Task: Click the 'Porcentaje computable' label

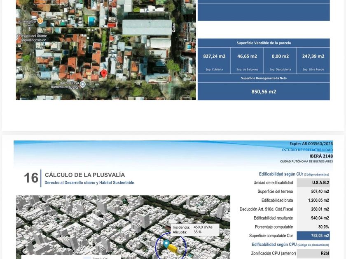Action: [x=274, y=227]
